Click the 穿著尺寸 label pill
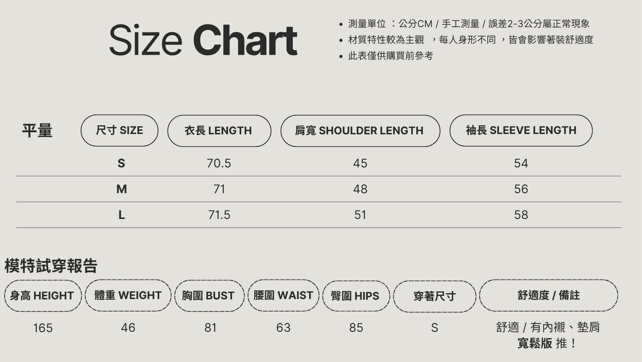Image resolution: width=642 pixels, height=362 pixels. 434,296
